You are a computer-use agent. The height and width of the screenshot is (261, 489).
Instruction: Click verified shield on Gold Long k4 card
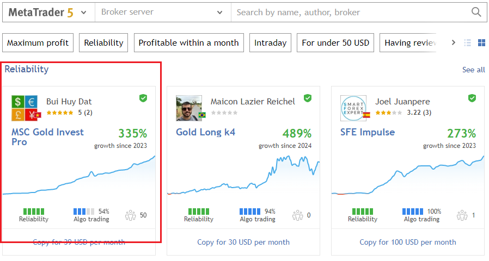[x=308, y=98]
